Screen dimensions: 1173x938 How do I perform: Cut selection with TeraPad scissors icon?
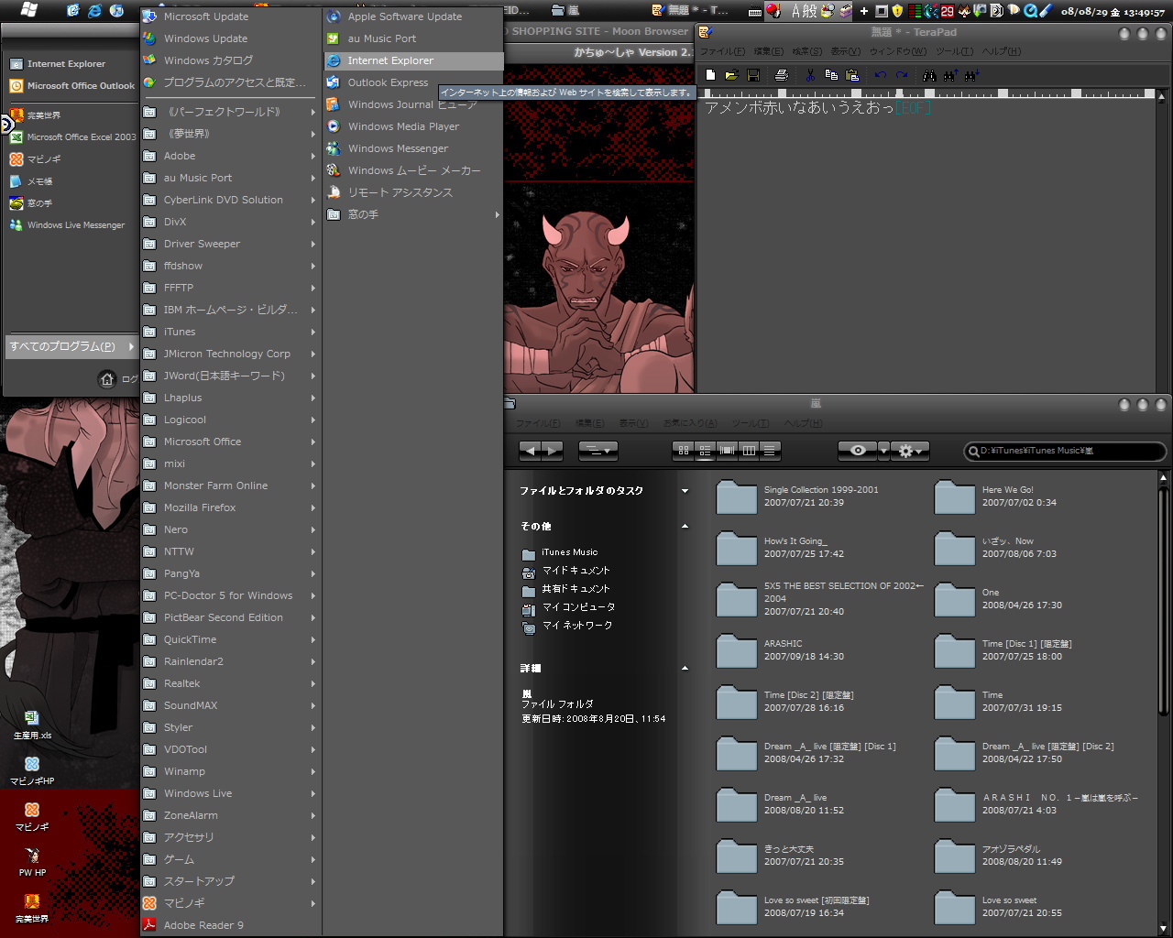809,75
